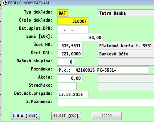Select the Účet DAL field 221,0000
The height and width of the screenshot is (122, 154).
point(70,54)
